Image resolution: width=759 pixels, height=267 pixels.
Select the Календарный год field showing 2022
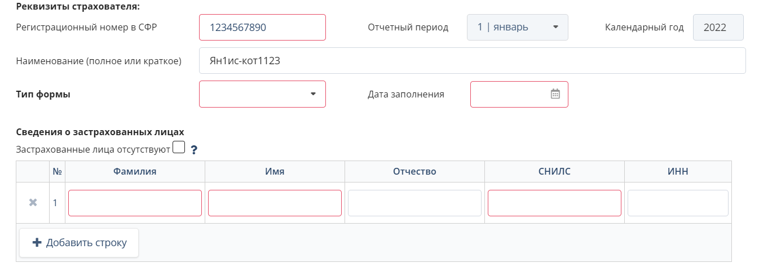point(718,27)
